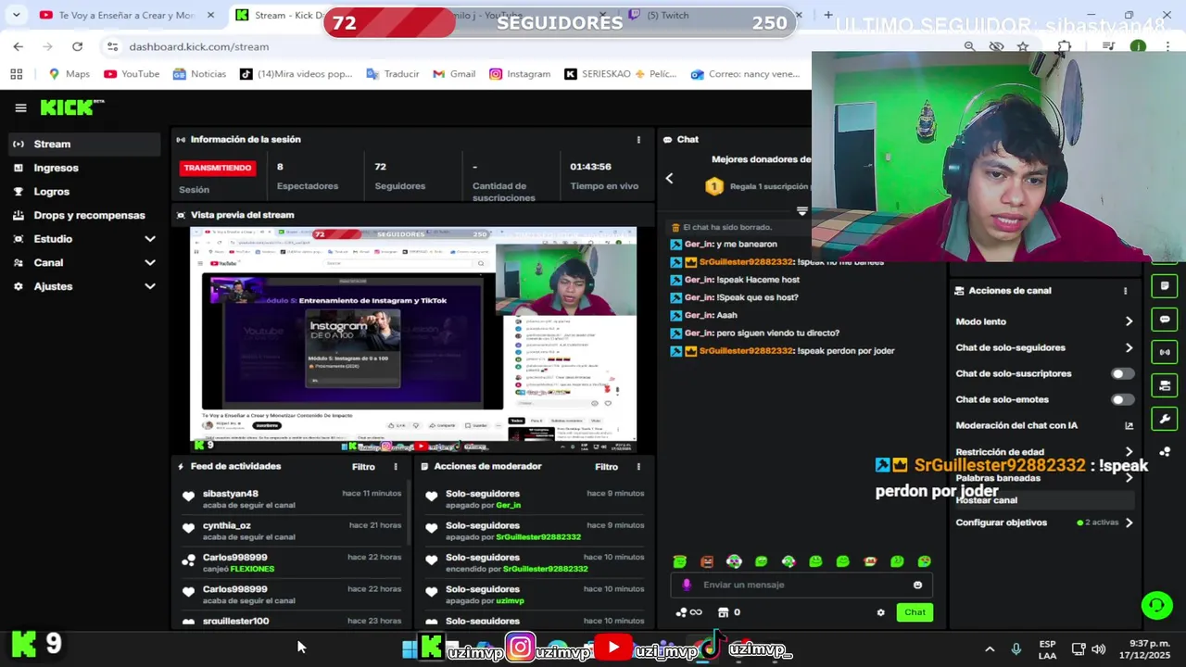Screen dimensions: 1186x667
Task: Click the channel actions icon in right rail
Action: pos(1165,385)
